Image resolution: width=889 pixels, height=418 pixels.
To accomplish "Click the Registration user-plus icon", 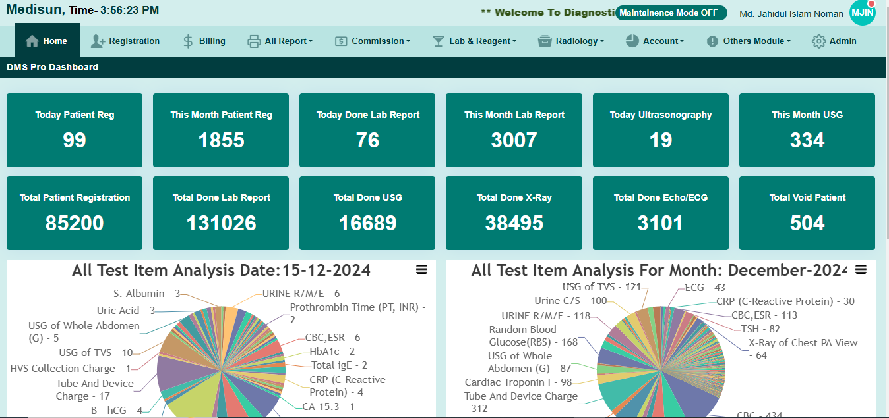I will pos(98,41).
